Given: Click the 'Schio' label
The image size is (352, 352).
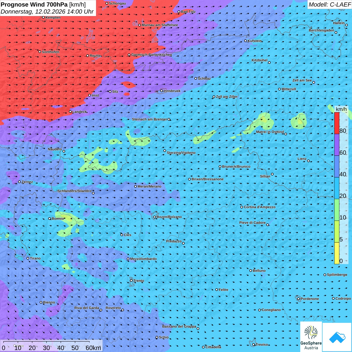Looking at the screenshot, I should point(164,337).
